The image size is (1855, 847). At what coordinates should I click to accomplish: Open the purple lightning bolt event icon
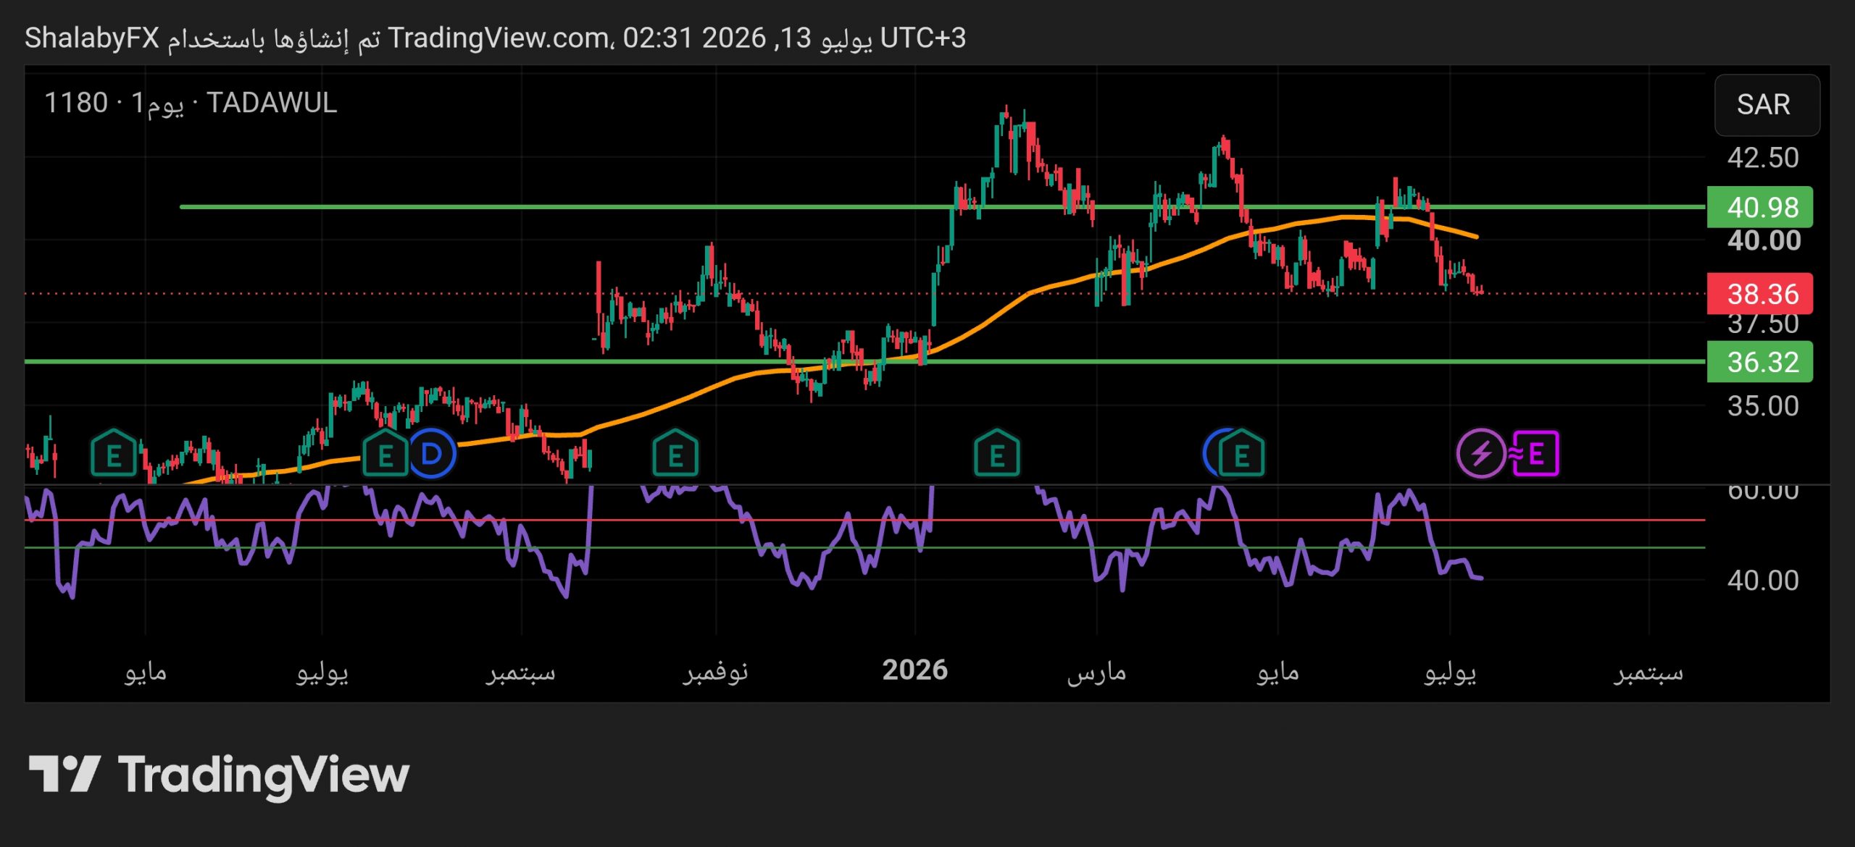pyautogui.click(x=1481, y=454)
